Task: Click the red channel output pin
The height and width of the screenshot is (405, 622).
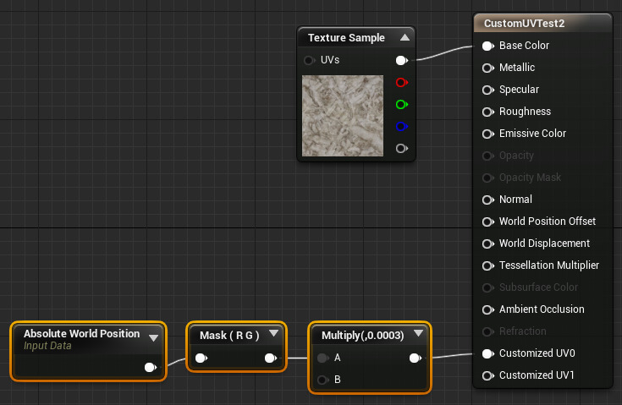Action: pyautogui.click(x=401, y=83)
